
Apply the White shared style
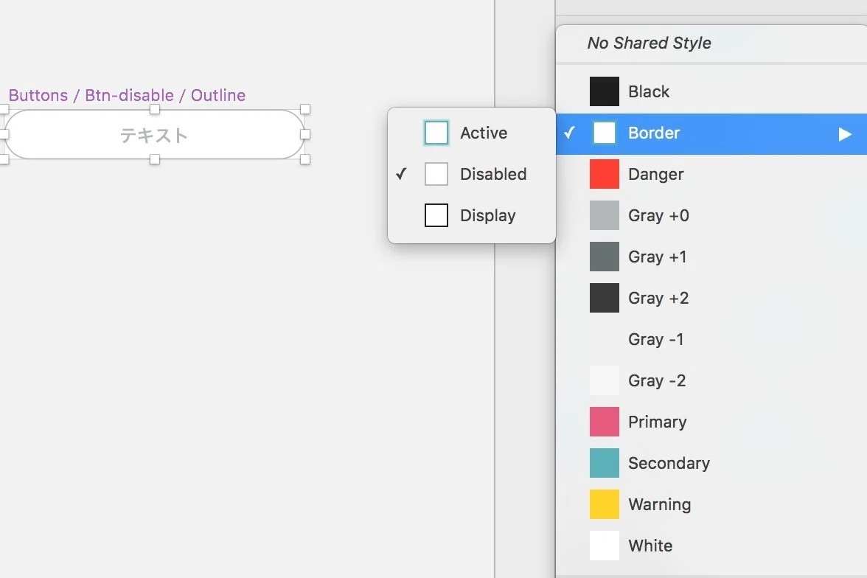click(711, 546)
